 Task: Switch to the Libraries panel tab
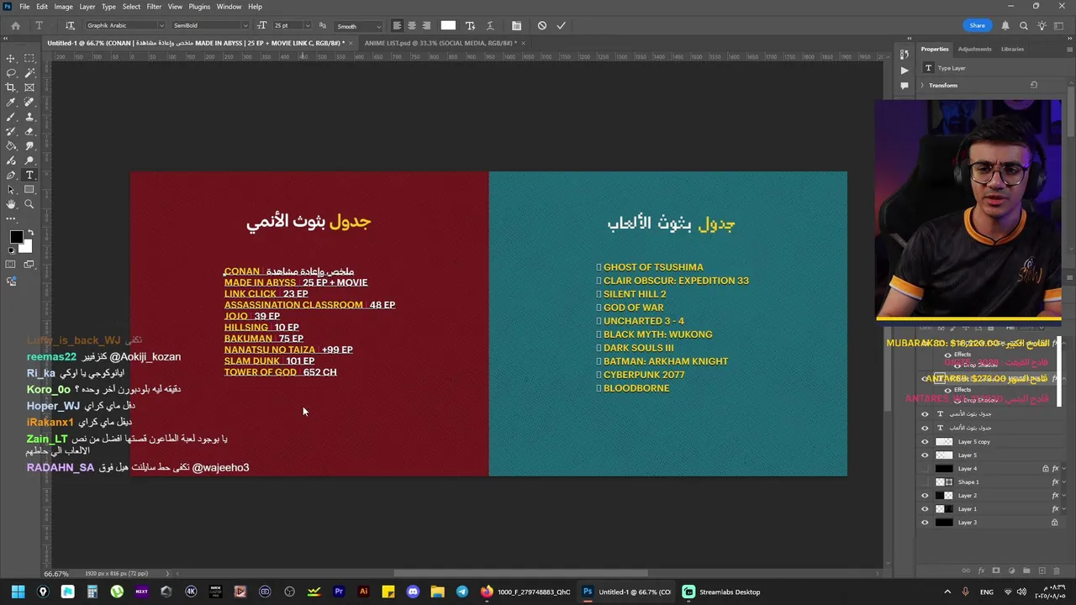[x=1012, y=49]
